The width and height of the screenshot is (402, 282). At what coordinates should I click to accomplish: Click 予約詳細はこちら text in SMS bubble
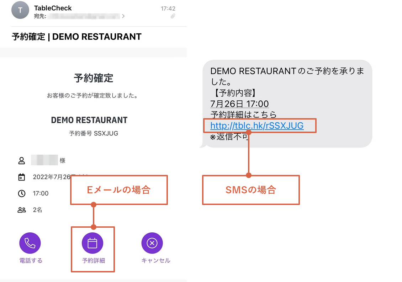[244, 115]
